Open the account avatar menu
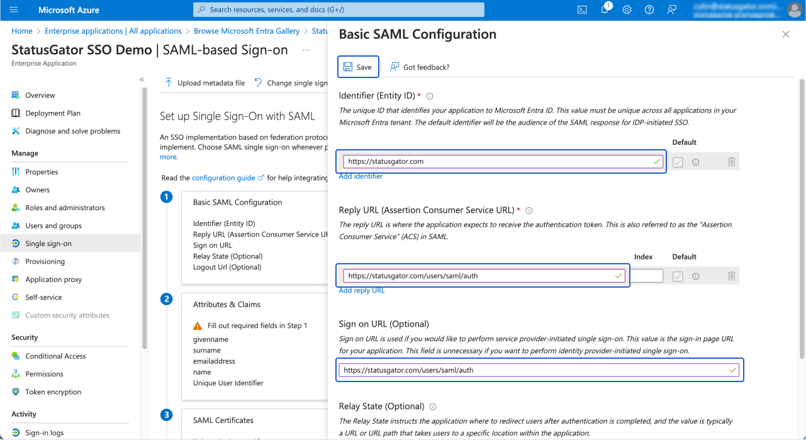This screenshot has height=440, width=806. pyautogui.click(x=794, y=10)
